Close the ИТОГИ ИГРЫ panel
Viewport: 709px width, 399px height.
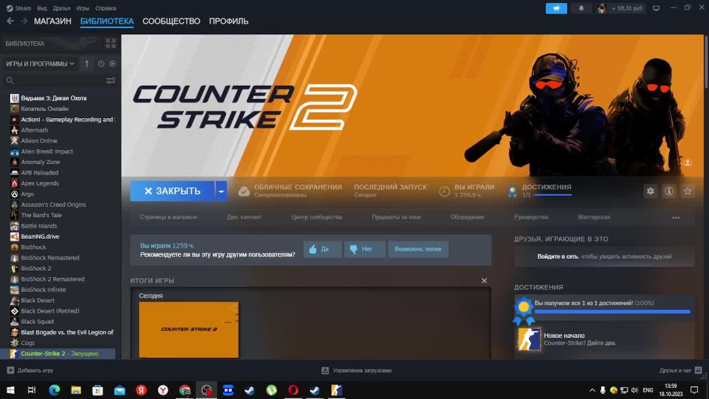click(x=484, y=280)
